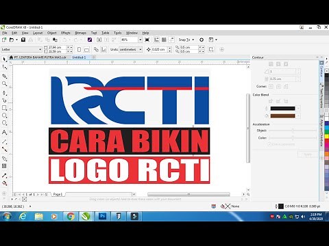Select the Rectangle tool
This screenshot has height=246, width=329.
coord(4,108)
